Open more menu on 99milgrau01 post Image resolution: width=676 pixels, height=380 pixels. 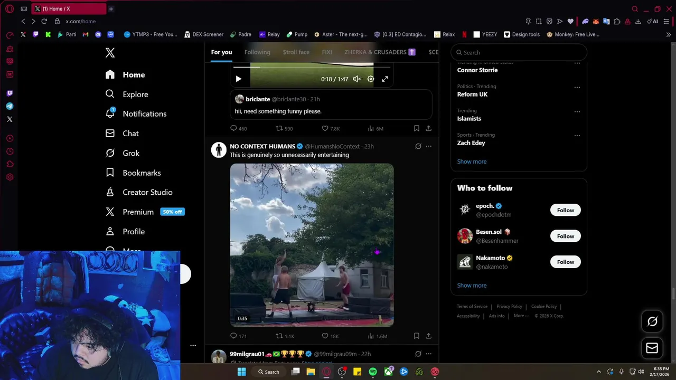point(428,354)
